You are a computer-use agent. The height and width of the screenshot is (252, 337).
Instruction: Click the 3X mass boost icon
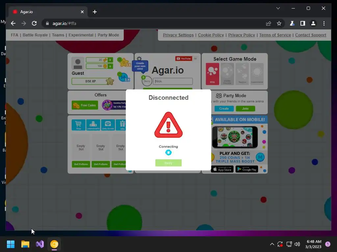124,77
